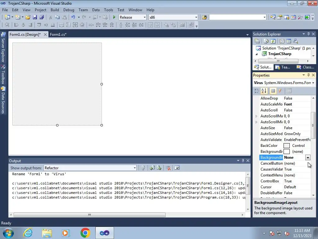Open the Team Explorer toolbar icon
The image size is (318, 239).
[287, 17]
